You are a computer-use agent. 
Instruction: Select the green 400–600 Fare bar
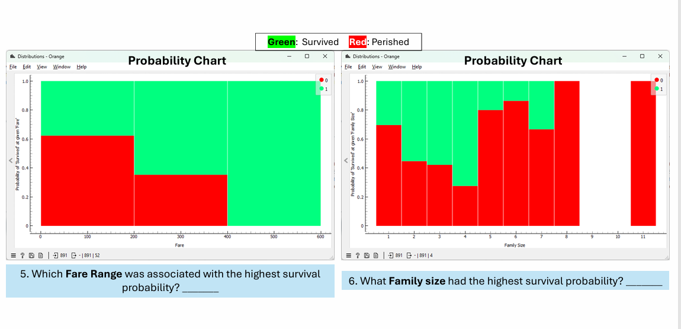tap(274, 154)
